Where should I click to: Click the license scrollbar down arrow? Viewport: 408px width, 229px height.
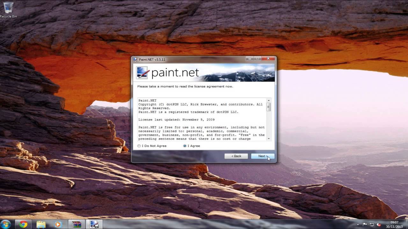coord(269,139)
